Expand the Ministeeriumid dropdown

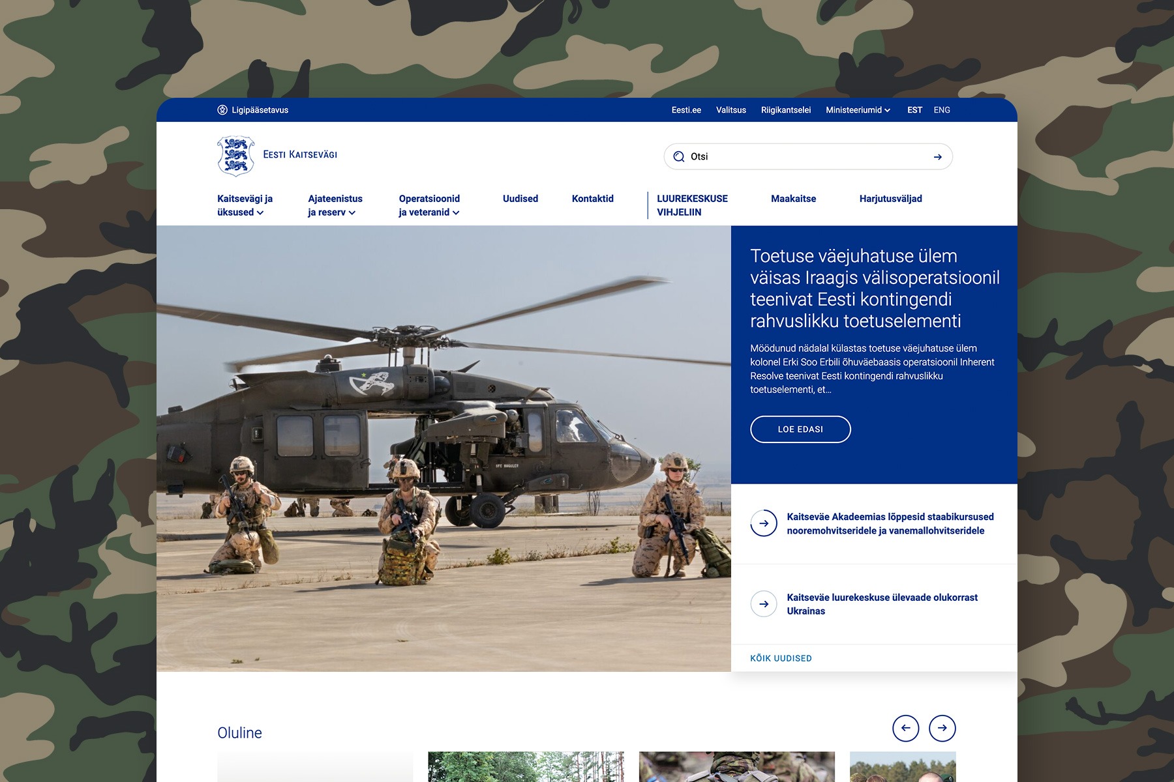pyautogui.click(x=858, y=110)
